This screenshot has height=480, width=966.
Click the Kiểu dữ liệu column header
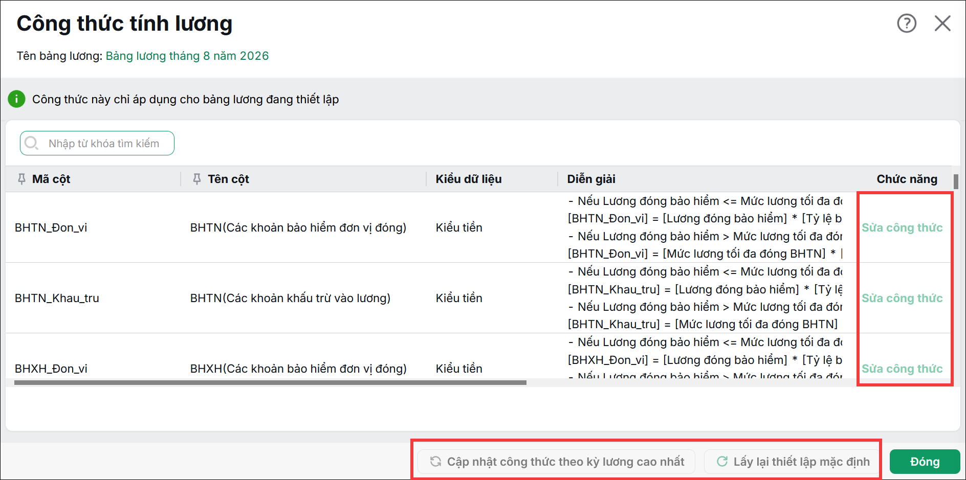pos(469,179)
